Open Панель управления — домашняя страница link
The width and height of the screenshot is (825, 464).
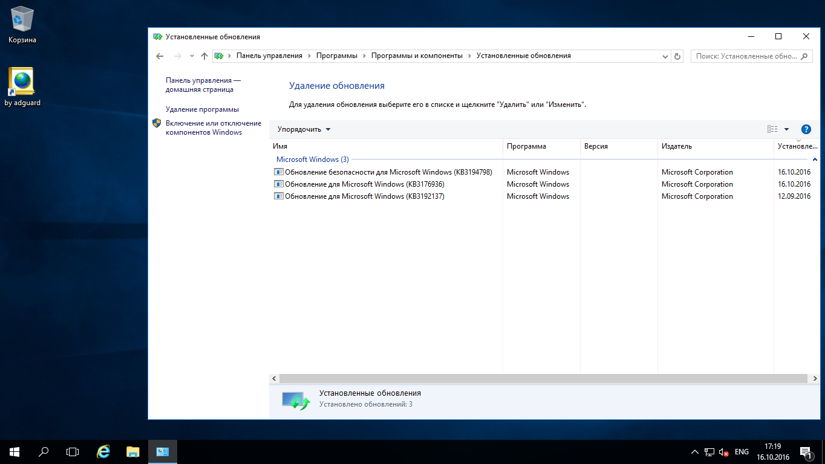pos(203,85)
